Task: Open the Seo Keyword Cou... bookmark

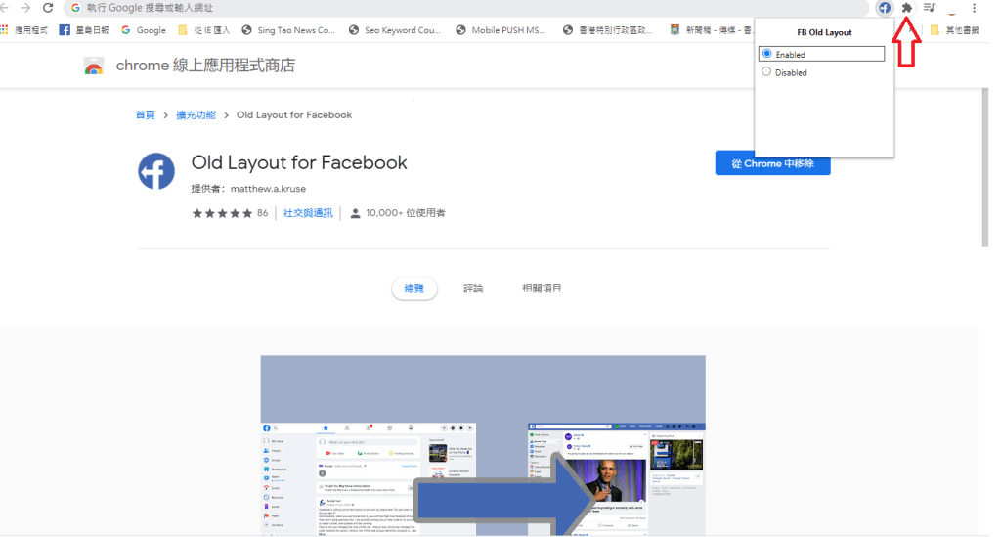Action: [x=395, y=30]
